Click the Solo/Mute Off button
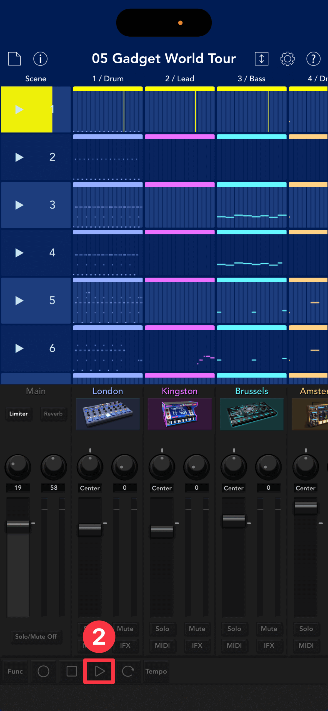This screenshot has width=328, height=711. coord(36,636)
